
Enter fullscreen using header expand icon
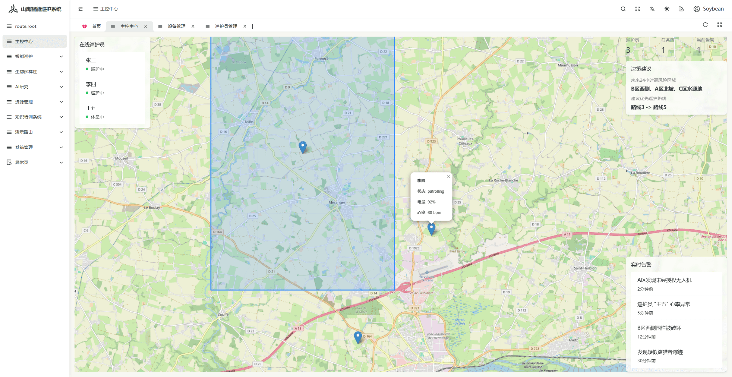[638, 9]
